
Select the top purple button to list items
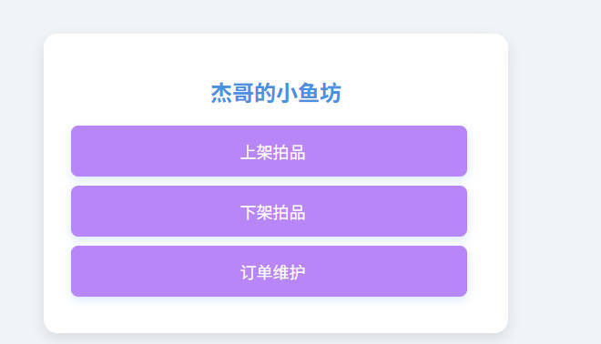(269, 151)
